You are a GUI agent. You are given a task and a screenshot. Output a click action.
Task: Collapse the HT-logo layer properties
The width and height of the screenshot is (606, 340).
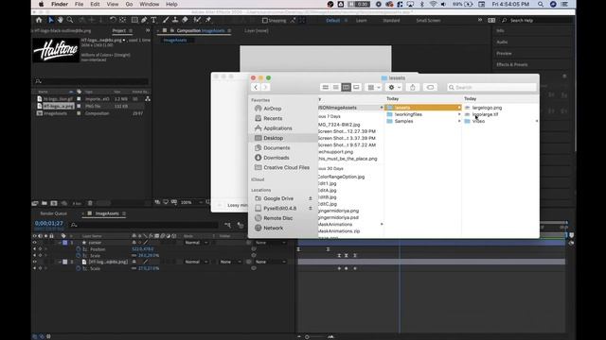coord(60,262)
